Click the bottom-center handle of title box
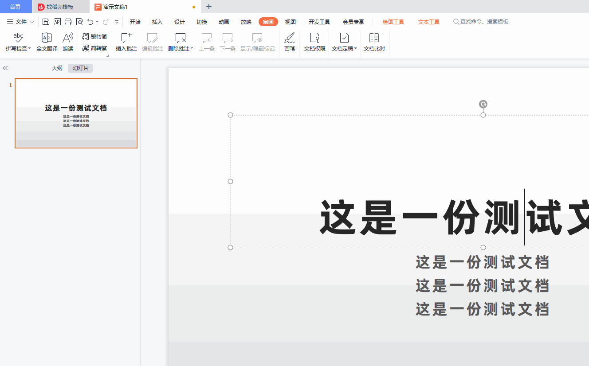Screen dimensions: 589x366 tap(483, 247)
